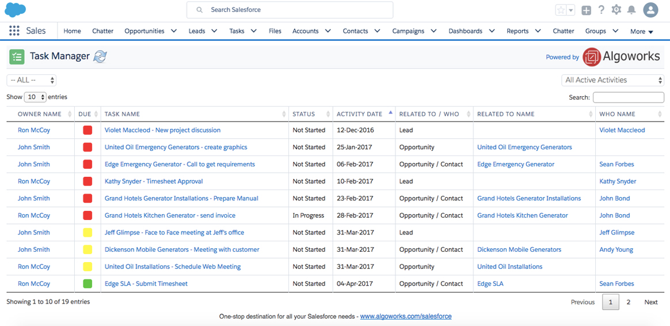Click page 1 pagination button

(x=611, y=302)
